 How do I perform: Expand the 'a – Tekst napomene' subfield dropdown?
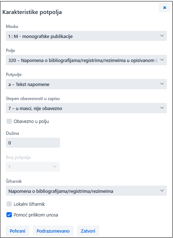point(86,84)
